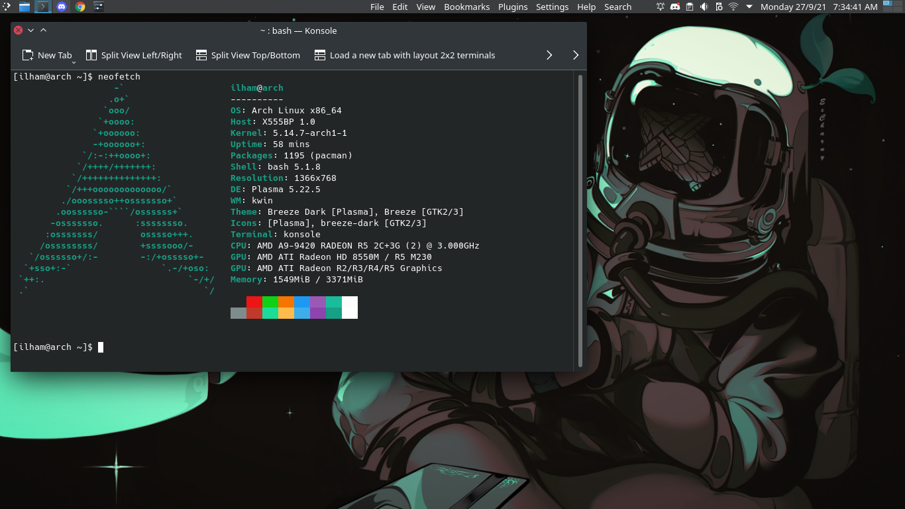The height and width of the screenshot is (509, 905).
Task: Open the notifications bell in the tray
Action: [661, 7]
